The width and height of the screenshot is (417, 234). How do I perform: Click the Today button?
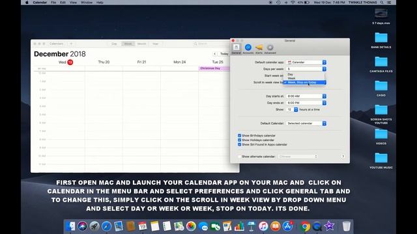(x=224, y=54)
